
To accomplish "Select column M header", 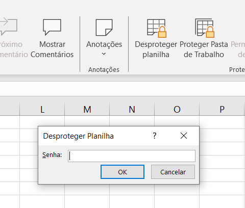I will [x=87, y=109].
